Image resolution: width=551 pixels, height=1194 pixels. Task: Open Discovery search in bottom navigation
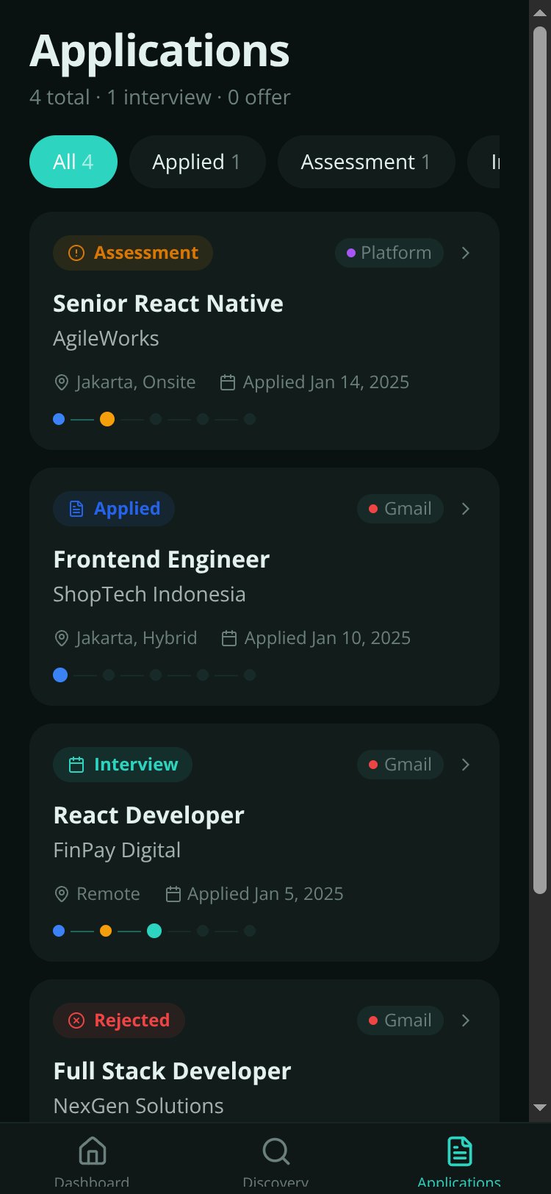275,1160
